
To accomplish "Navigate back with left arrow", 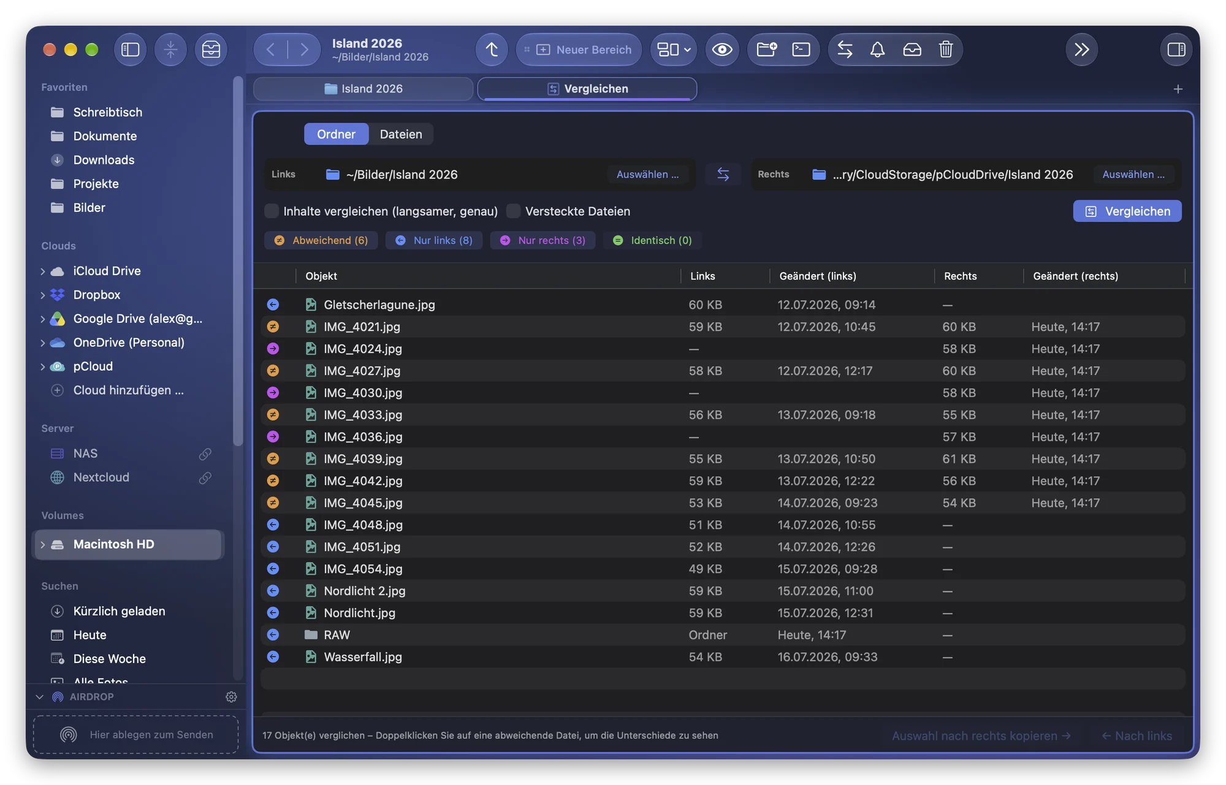I will point(270,50).
